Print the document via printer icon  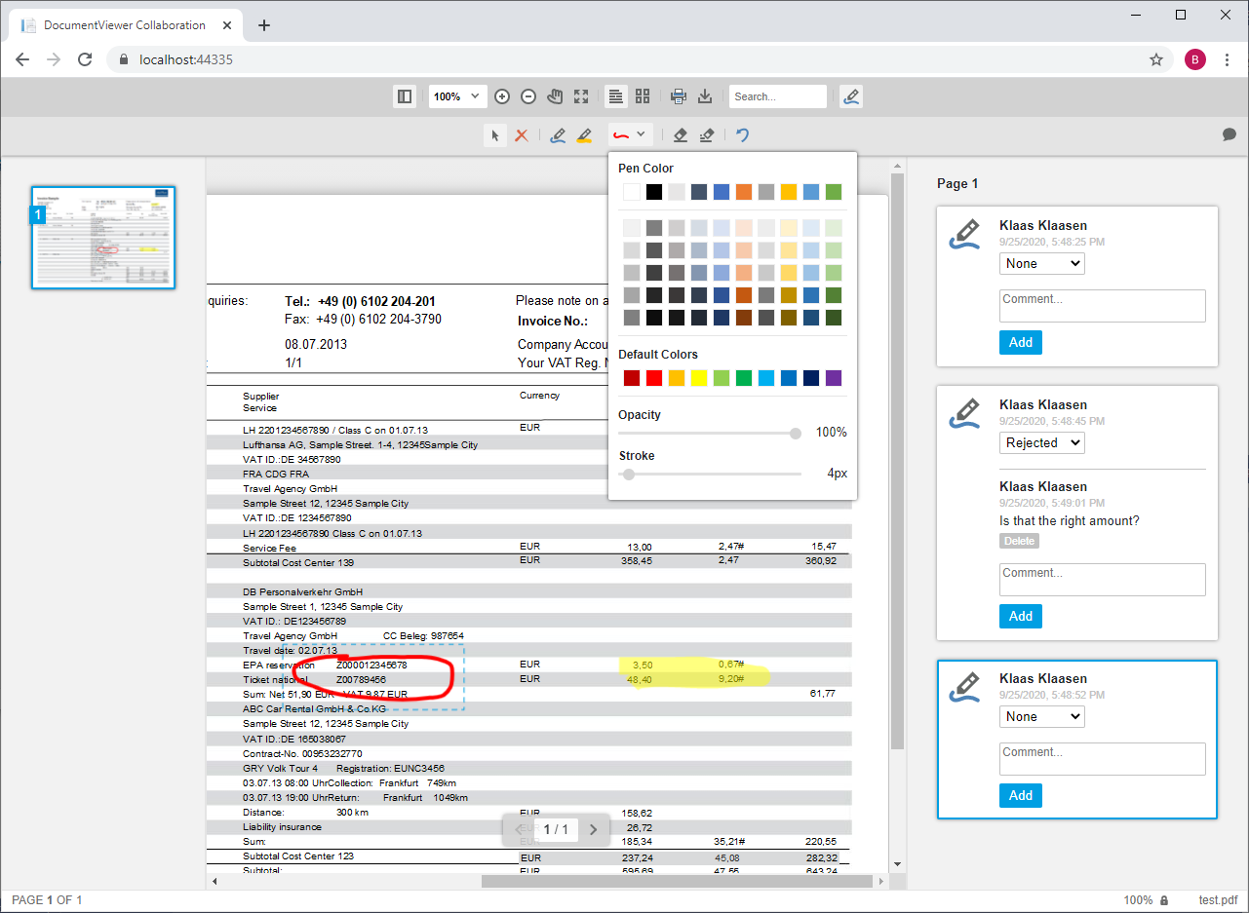pos(679,96)
